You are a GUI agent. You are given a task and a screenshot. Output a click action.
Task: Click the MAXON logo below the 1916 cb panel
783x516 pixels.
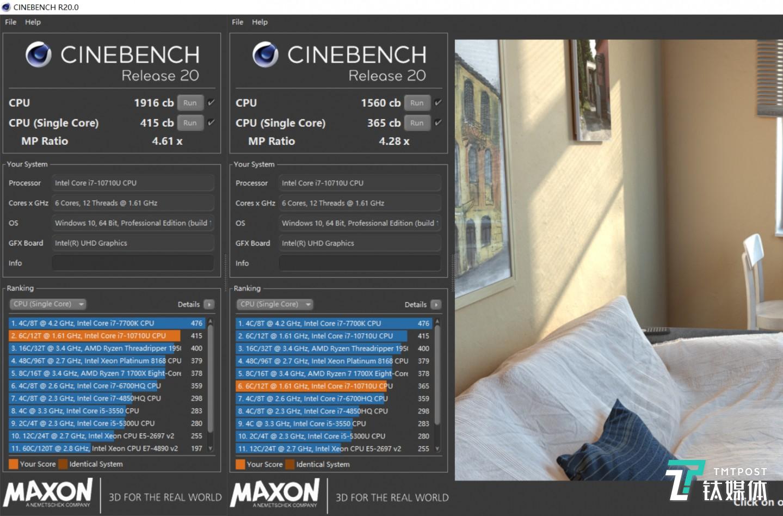[x=48, y=493]
